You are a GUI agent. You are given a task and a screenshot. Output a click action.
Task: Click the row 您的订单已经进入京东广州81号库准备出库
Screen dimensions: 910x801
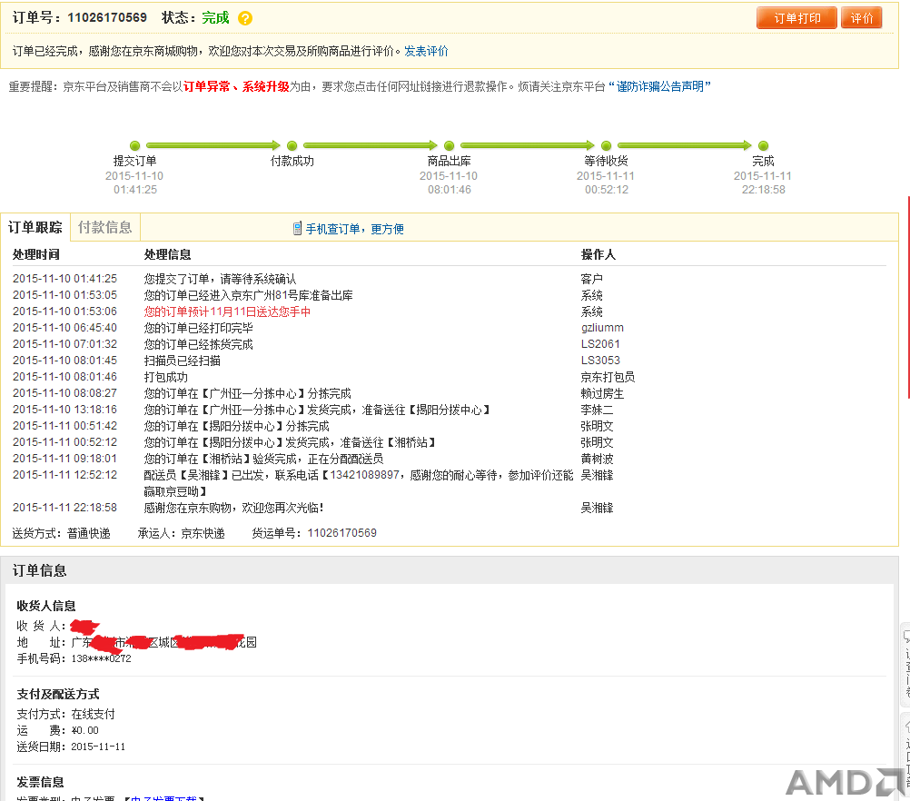click(249, 295)
